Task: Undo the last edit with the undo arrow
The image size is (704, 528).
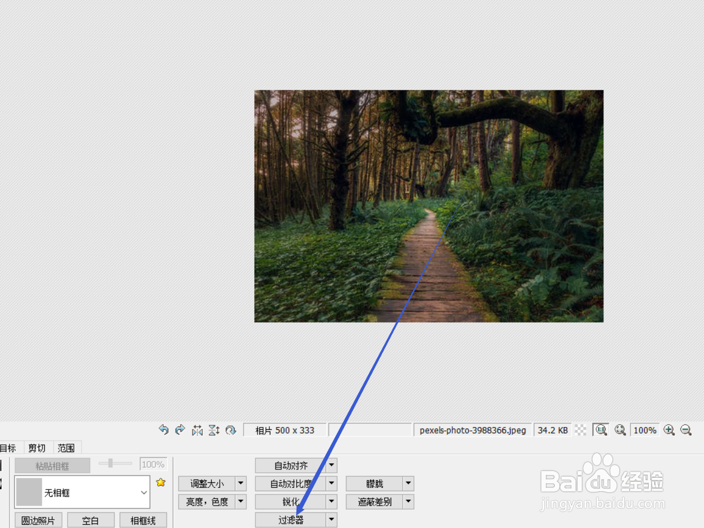Action: click(164, 430)
